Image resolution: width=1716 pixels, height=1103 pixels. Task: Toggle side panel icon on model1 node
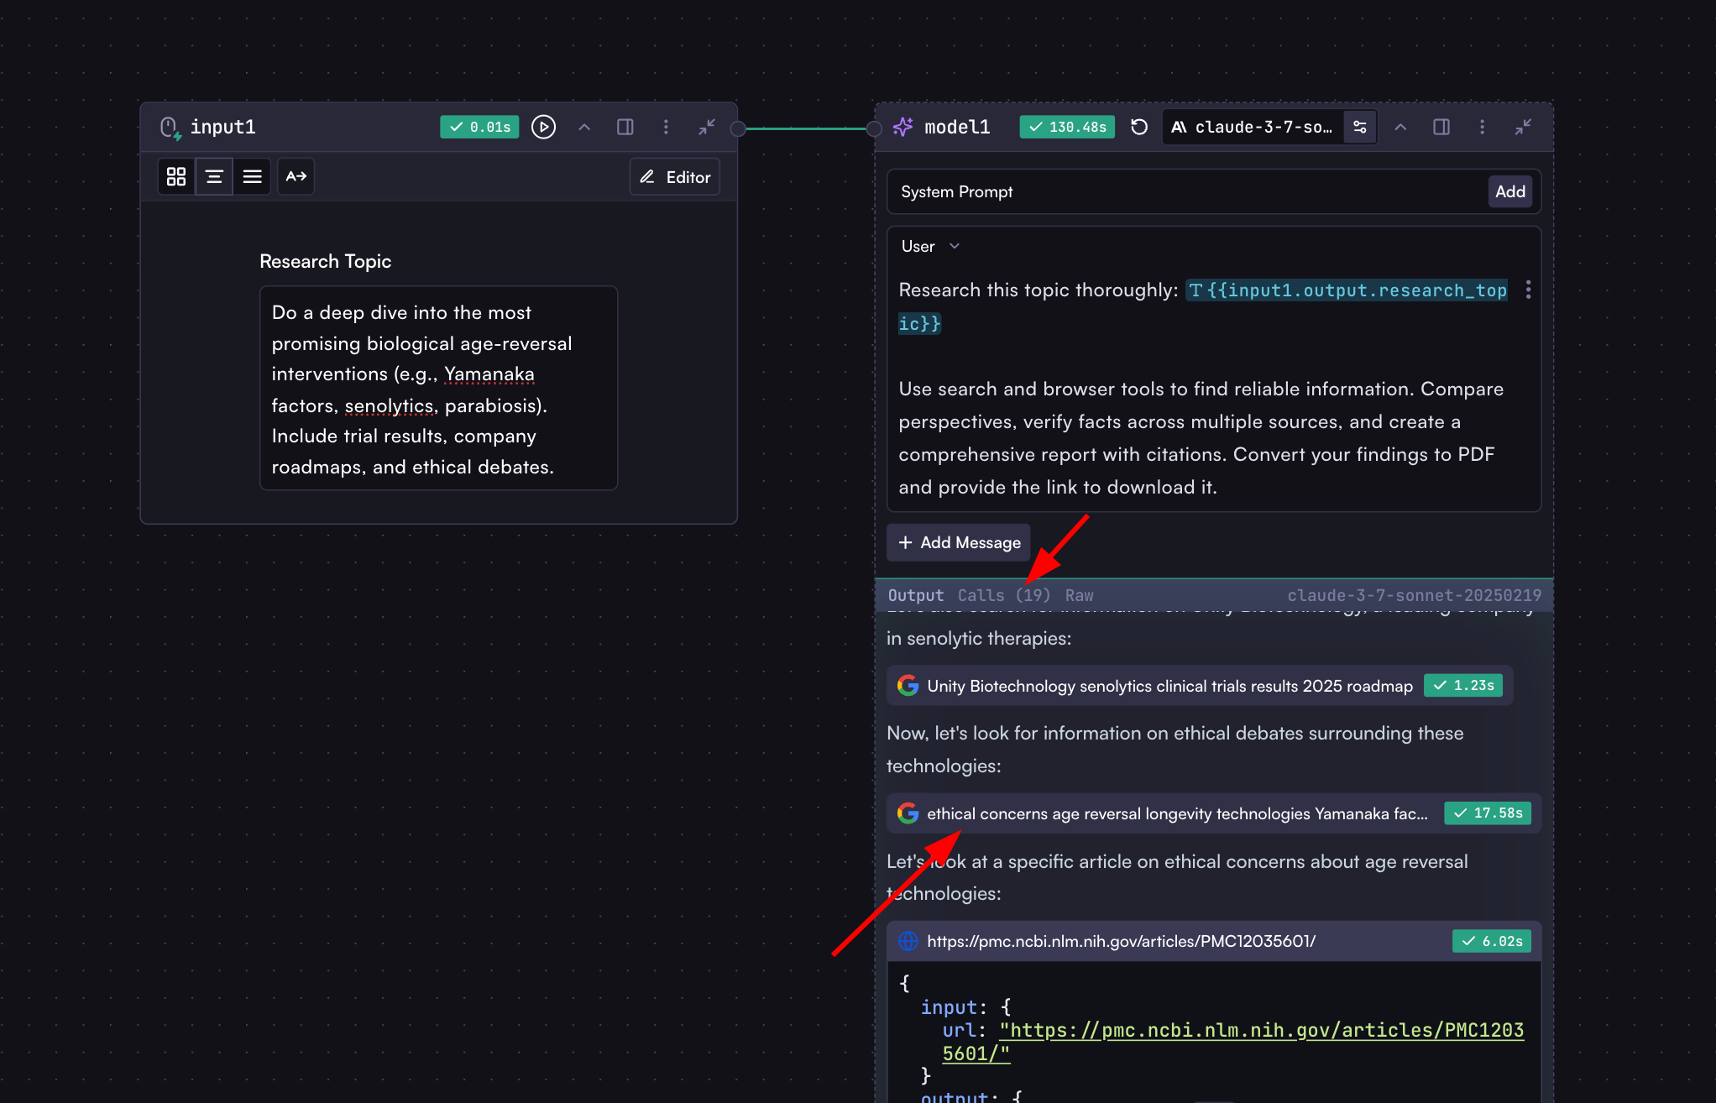tap(1441, 127)
